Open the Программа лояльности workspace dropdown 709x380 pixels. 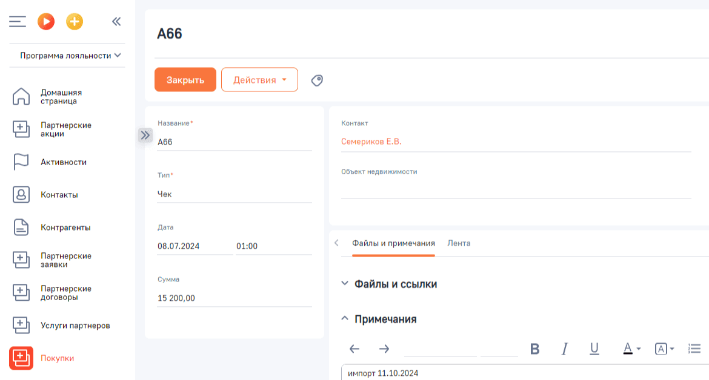click(70, 56)
